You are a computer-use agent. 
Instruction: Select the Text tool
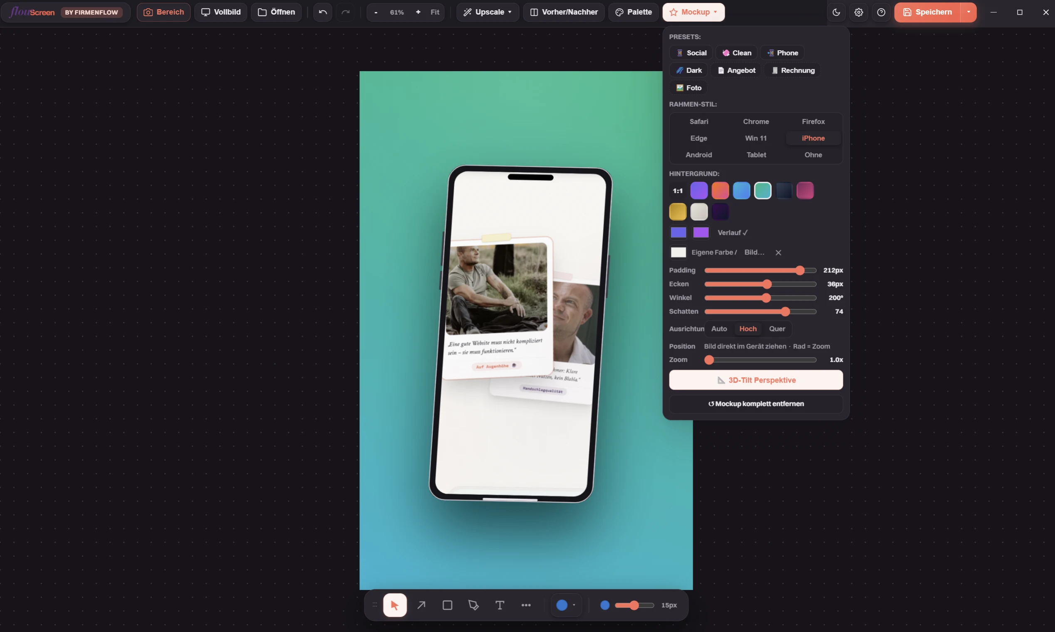500,605
